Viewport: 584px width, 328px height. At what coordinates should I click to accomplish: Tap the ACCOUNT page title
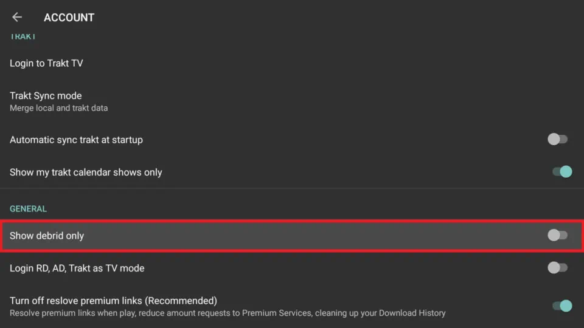pos(69,18)
